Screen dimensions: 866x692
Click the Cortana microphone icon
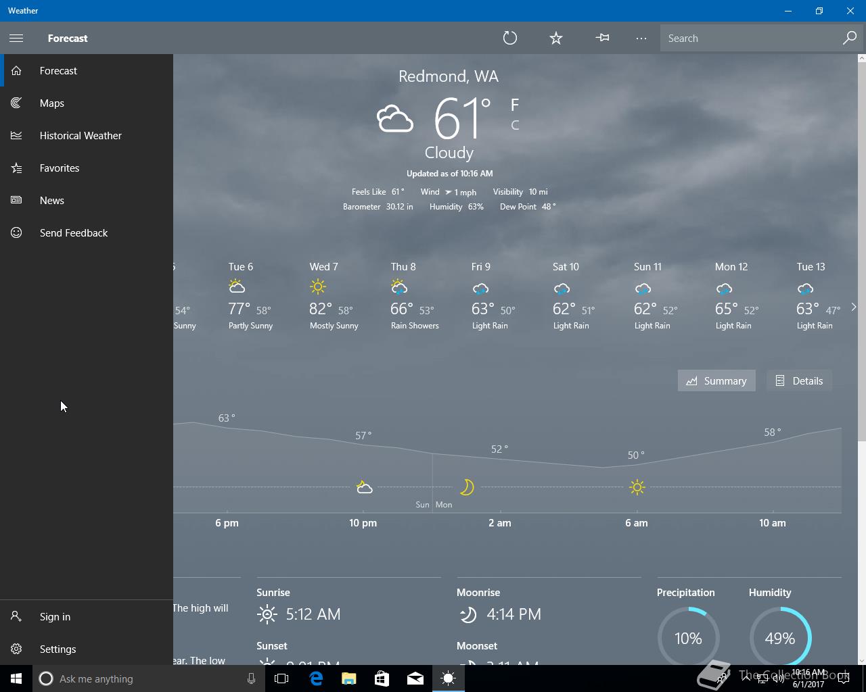[x=251, y=678]
